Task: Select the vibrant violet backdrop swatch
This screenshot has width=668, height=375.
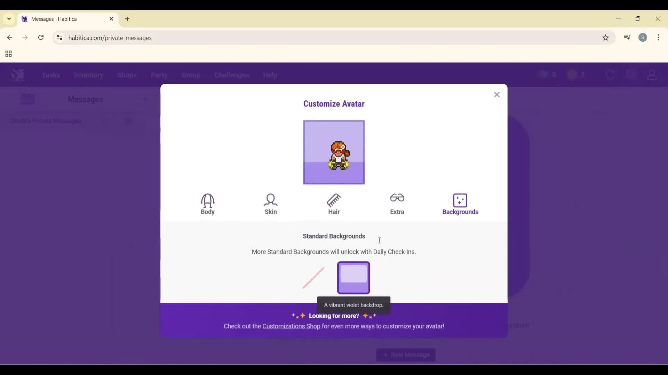Action: (353, 278)
